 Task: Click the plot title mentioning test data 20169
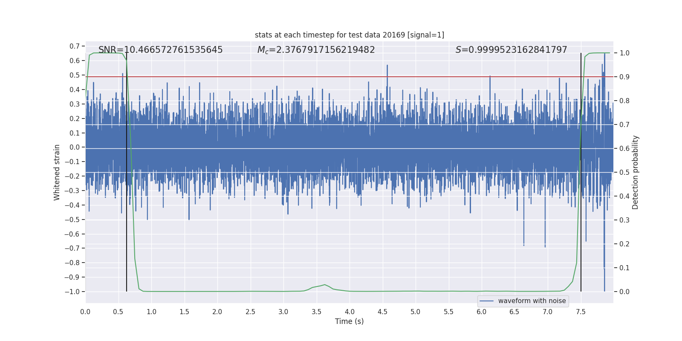pos(349,35)
